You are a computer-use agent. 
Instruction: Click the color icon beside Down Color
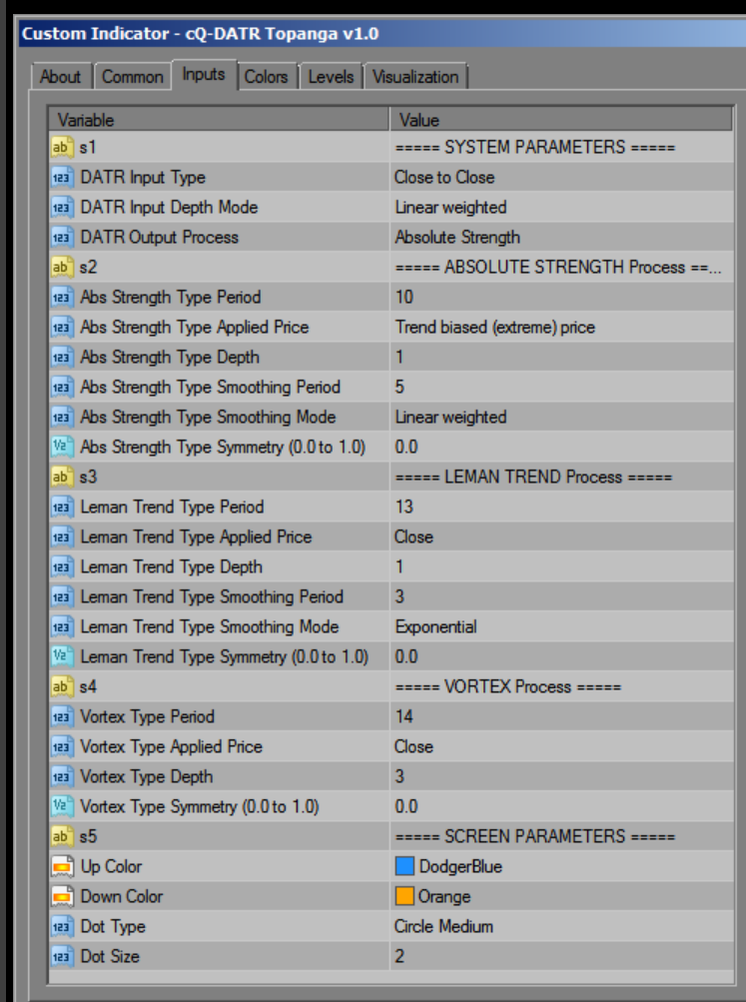[x=62, y=897]
